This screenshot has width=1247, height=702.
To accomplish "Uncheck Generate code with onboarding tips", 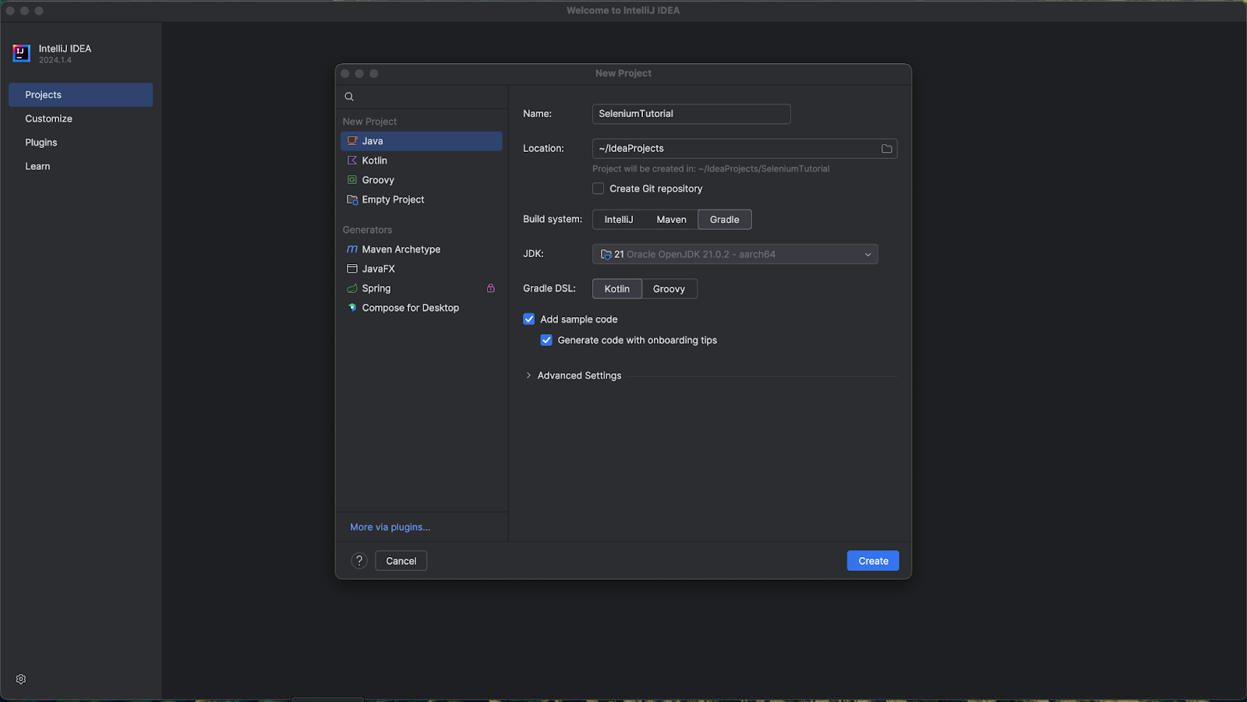I will (546, 340).
